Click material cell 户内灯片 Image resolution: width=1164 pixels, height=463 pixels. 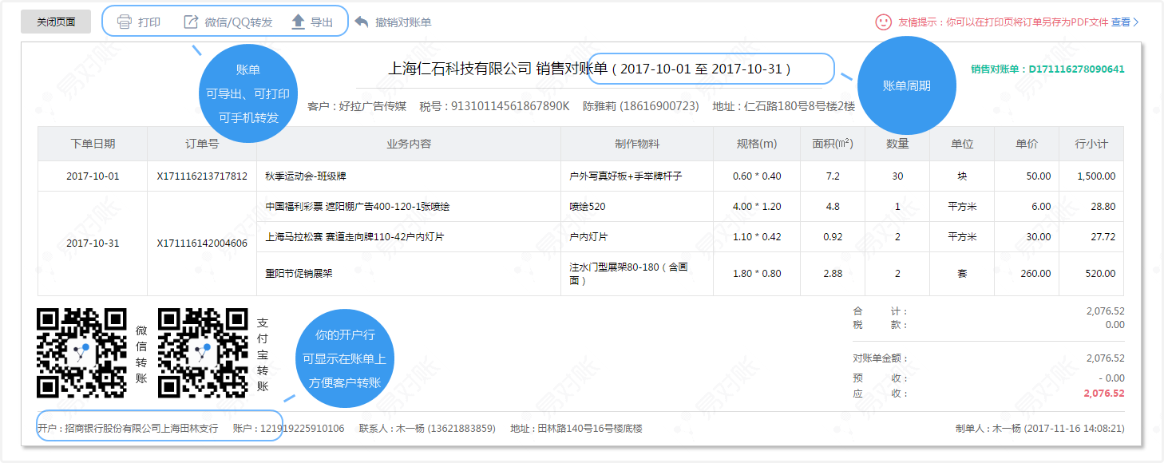588,237
